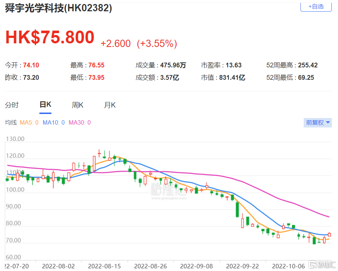Click the 昨收 value 73.20

pyautogui.click(x=31, y=78)
